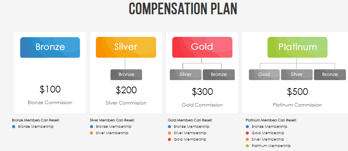The height and width of the screenshot is (151, 348).
Task: Select the $100 Bronze commission amount
Action: (x=50, y=89)
